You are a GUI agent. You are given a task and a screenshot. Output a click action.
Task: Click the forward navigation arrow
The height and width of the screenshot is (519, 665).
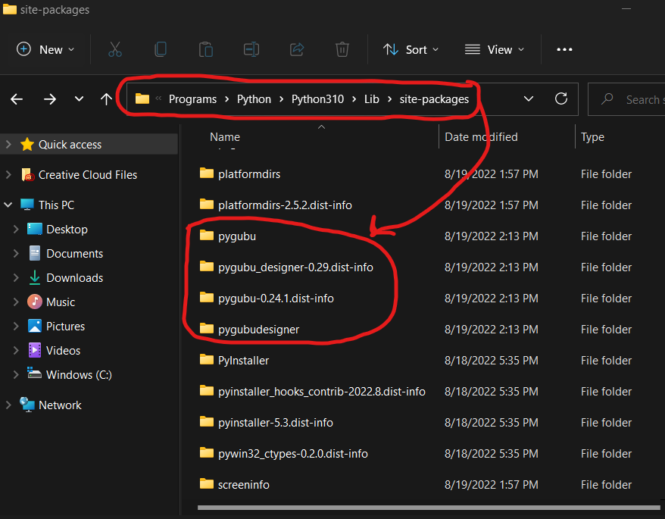point(50,98)
